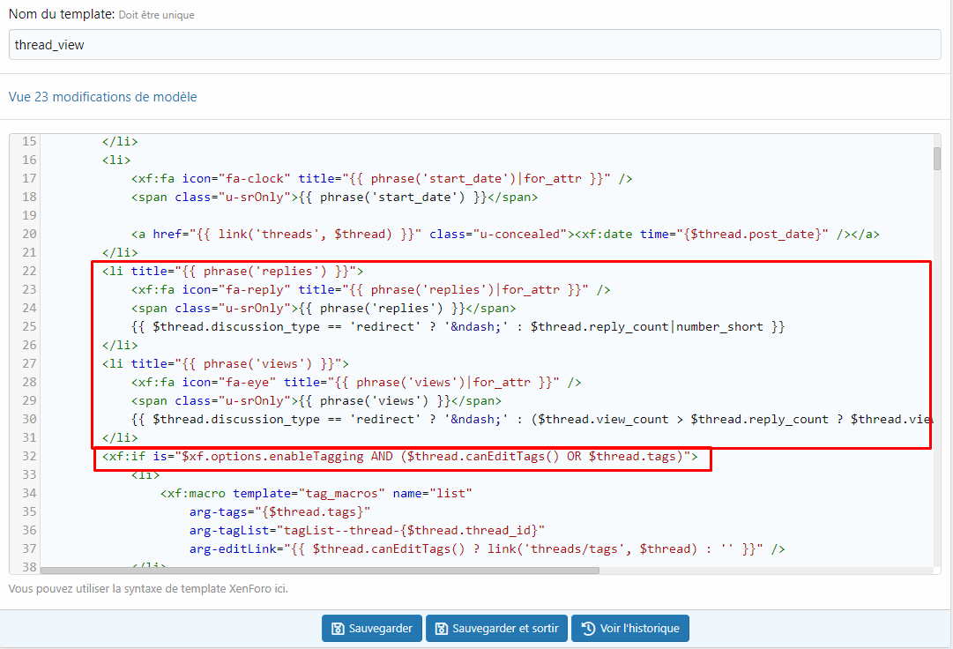Click the Voir l'historique label text
The width and height of the screenshot is (953, 649).
click(x=639, y=629)
